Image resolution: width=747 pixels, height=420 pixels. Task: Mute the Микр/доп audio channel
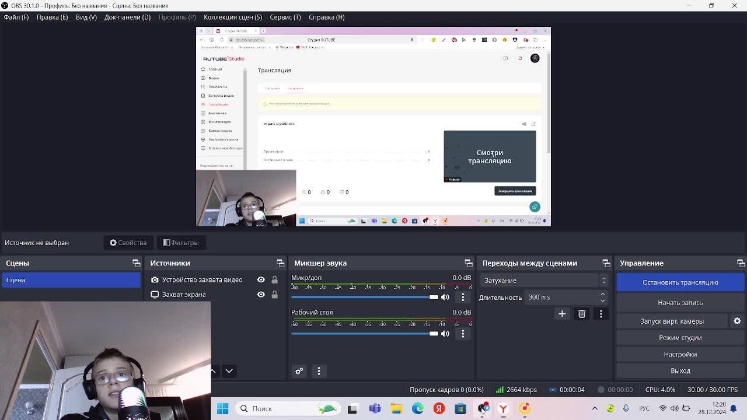pos(445,297)
